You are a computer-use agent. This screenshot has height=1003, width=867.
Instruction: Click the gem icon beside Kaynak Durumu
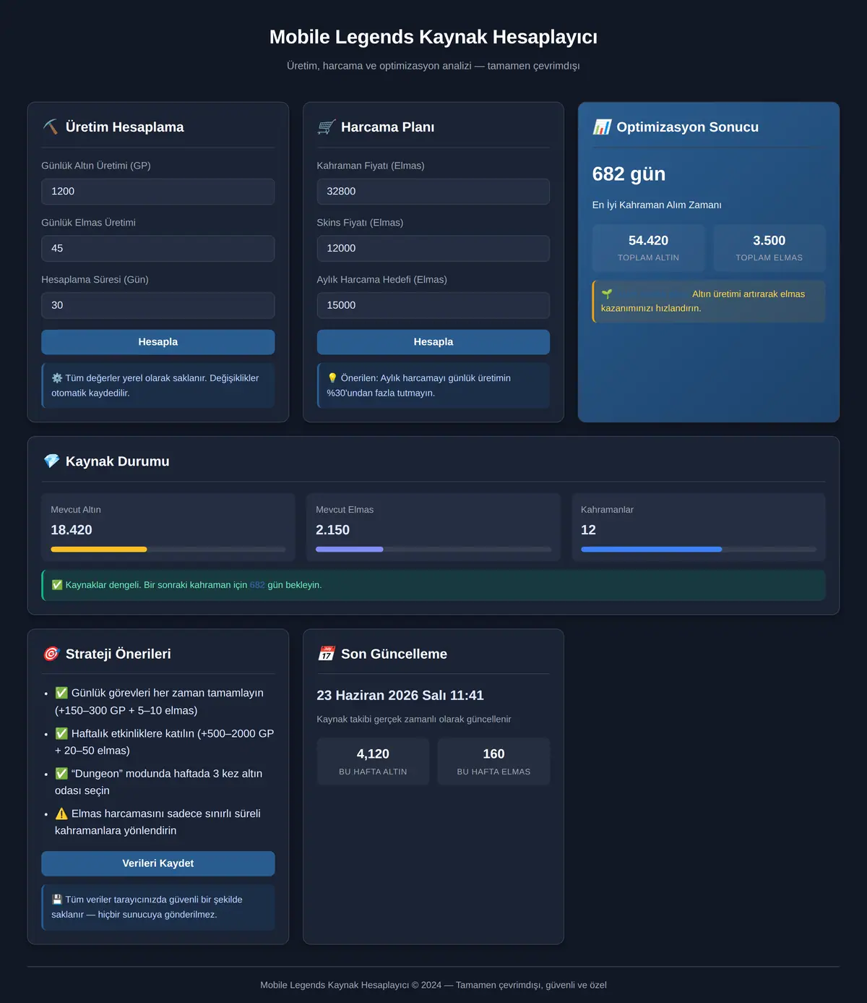coord(51,461)
